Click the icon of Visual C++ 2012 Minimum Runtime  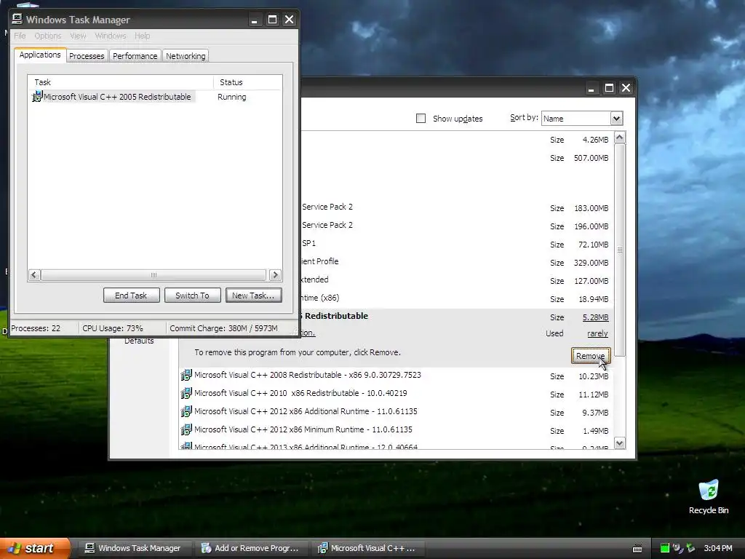186,429
